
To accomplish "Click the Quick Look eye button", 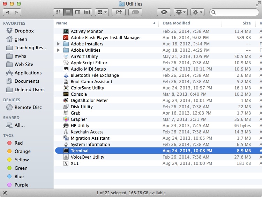I will tap(164, 12).
